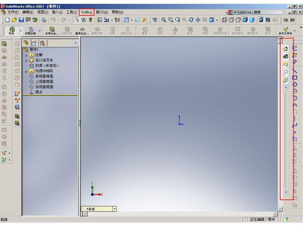Viewport: 303px width, 227px height.
Task: Expand the FeatureManager panel with » button
Action: [75, 43]
